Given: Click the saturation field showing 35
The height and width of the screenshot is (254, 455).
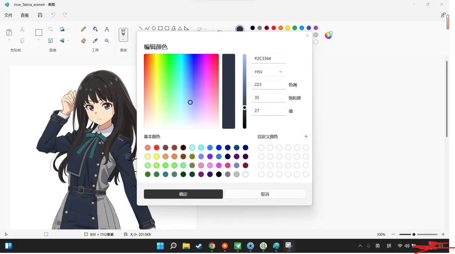Looking at the screenshot, I should click(x=268, y=97).
